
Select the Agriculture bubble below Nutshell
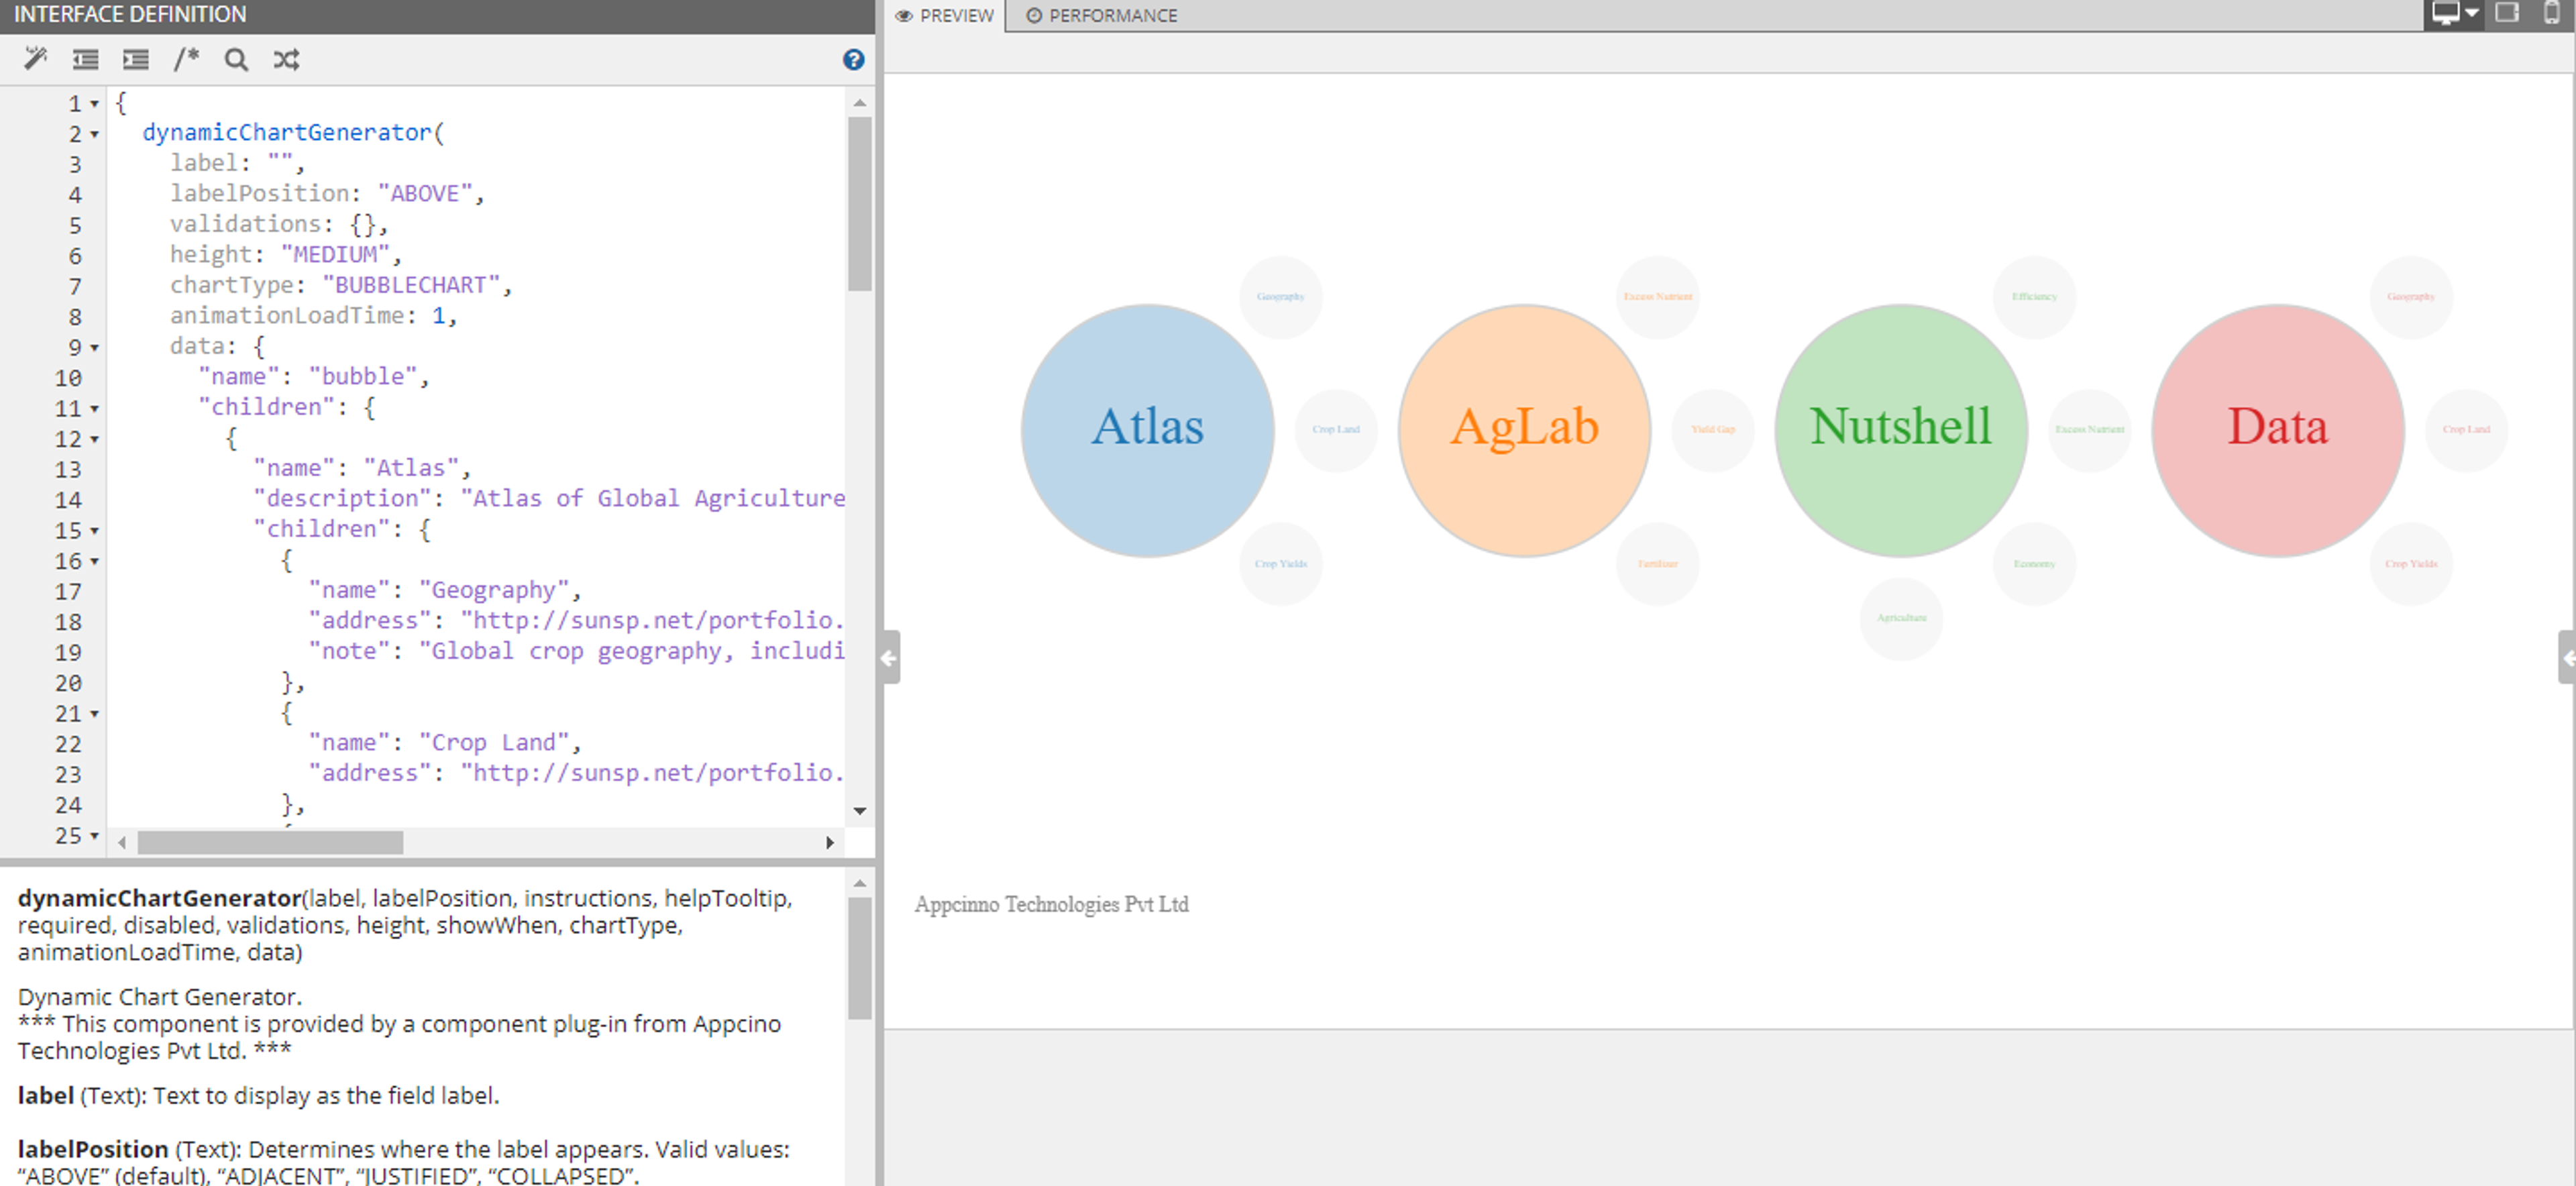point(1901,618)
